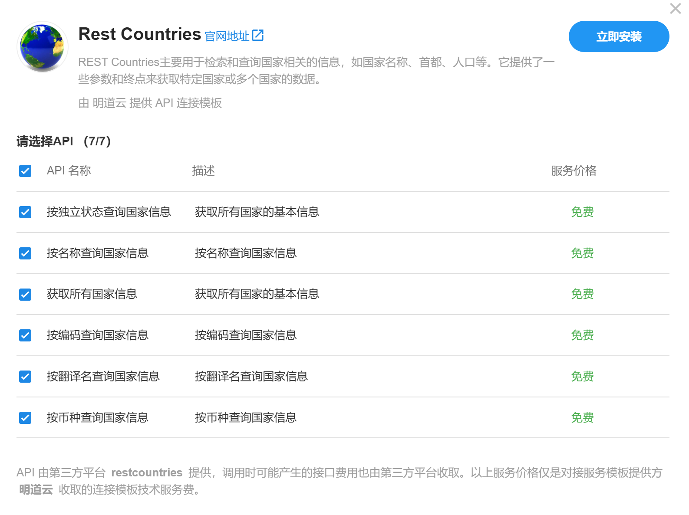Toggle the select-all checkbox next to API 名称
Viewport: 689px width, 515px height.
(25, 171)
